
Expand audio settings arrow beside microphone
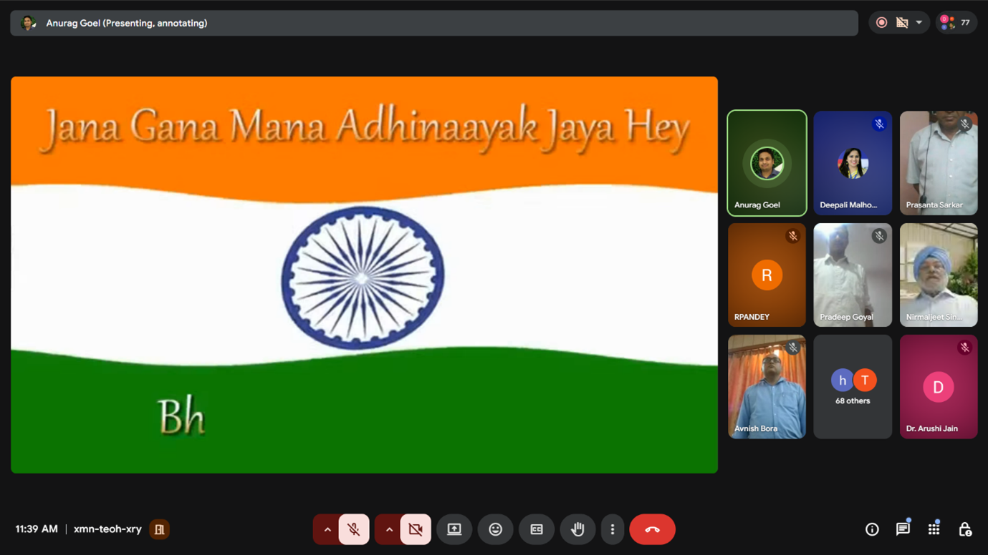(x=327, y=529)
